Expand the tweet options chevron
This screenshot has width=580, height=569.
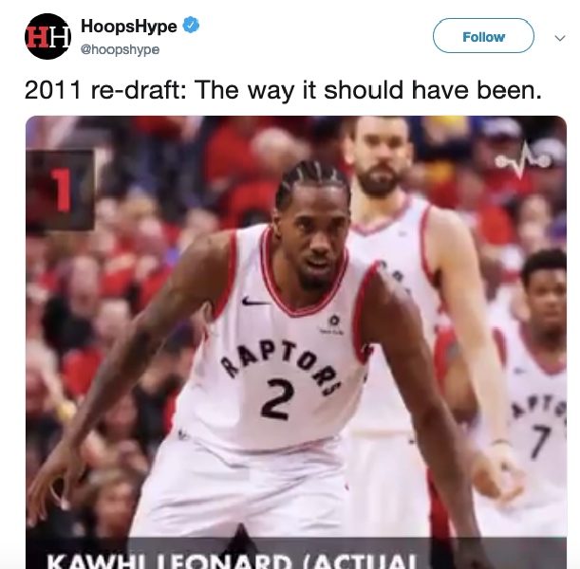(x=560, y=38)
